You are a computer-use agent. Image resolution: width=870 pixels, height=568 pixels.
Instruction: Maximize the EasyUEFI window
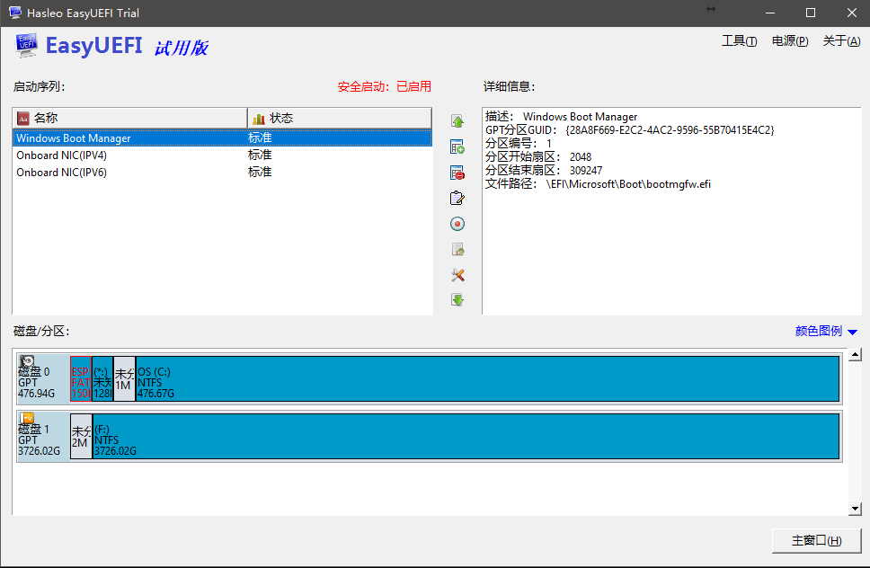pos(811,13)
